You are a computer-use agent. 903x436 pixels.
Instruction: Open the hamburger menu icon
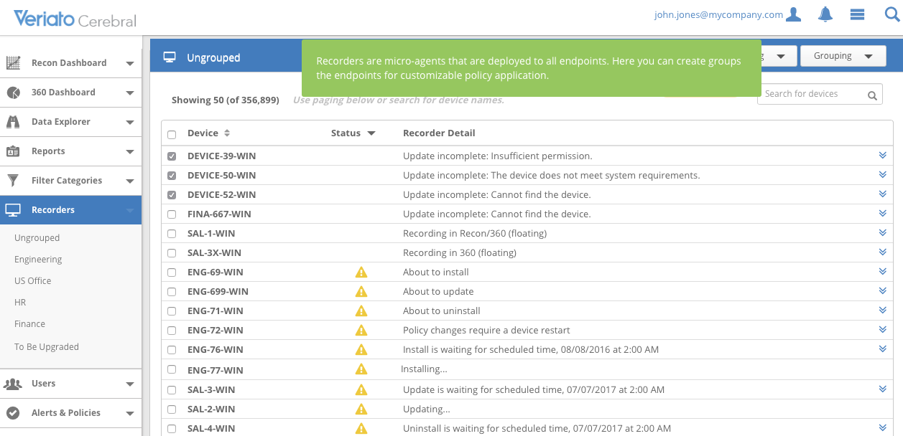(856, 14)
